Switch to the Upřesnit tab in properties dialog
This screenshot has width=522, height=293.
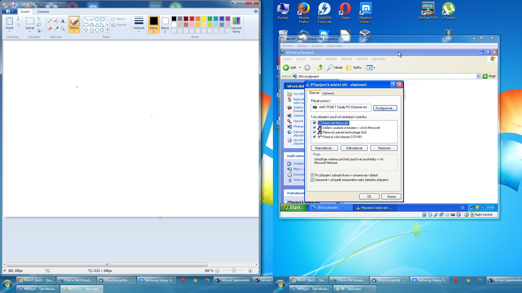(x=328, y=93)
